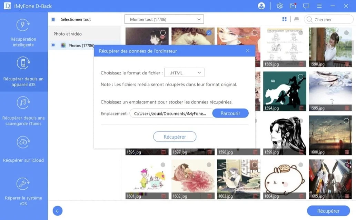Open Récupérer depuis une sauvegarde iTunes

(x=23, y=111)
